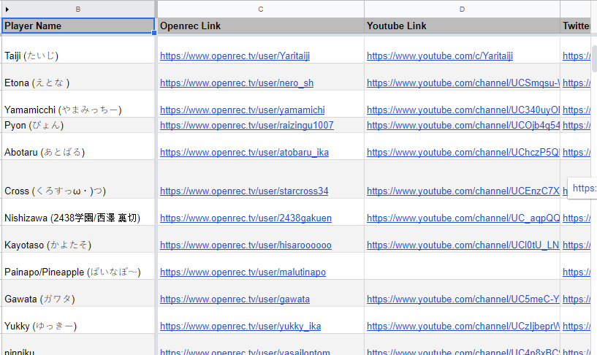This screenshot has width=597, height=355.
Task: Click the Openrec Link header cell
Action: (261, 26)
